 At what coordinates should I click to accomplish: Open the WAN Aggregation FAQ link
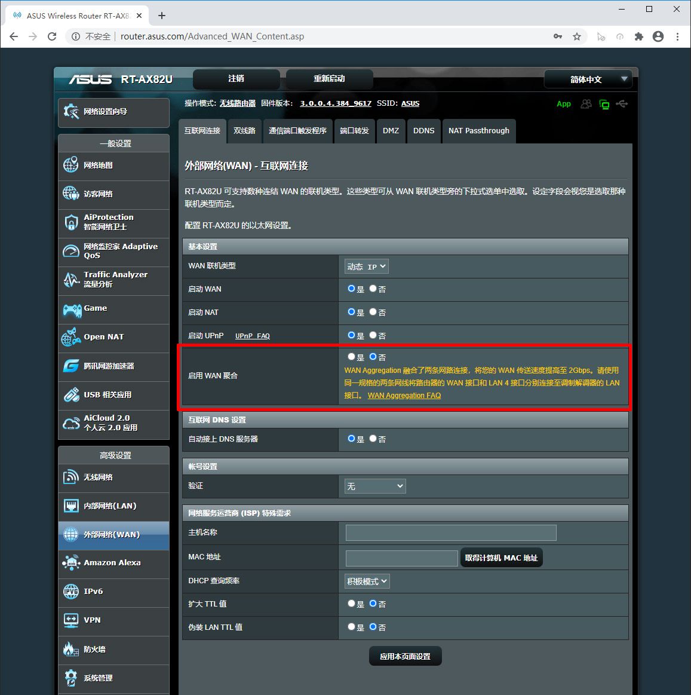point(404,396)
